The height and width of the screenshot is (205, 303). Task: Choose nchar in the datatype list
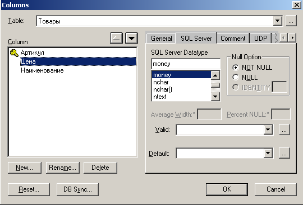(x=181, y=82)
